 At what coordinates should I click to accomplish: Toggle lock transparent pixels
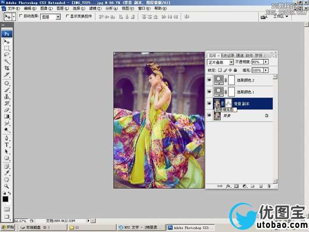[x=220, y=70]
